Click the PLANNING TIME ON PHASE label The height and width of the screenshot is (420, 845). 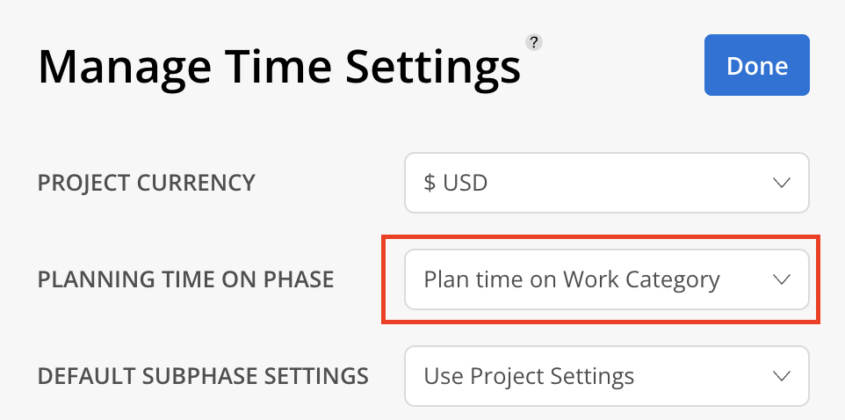tap(186, 279)
